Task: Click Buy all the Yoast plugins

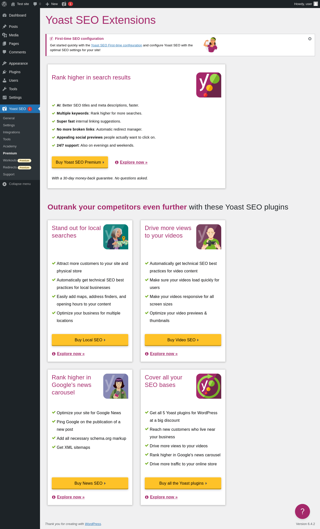Action: pos(183,483)
